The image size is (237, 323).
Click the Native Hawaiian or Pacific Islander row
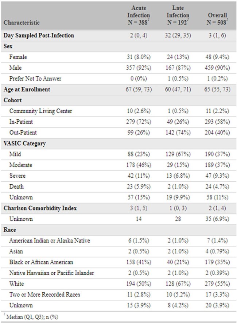(x=118, y=273)
